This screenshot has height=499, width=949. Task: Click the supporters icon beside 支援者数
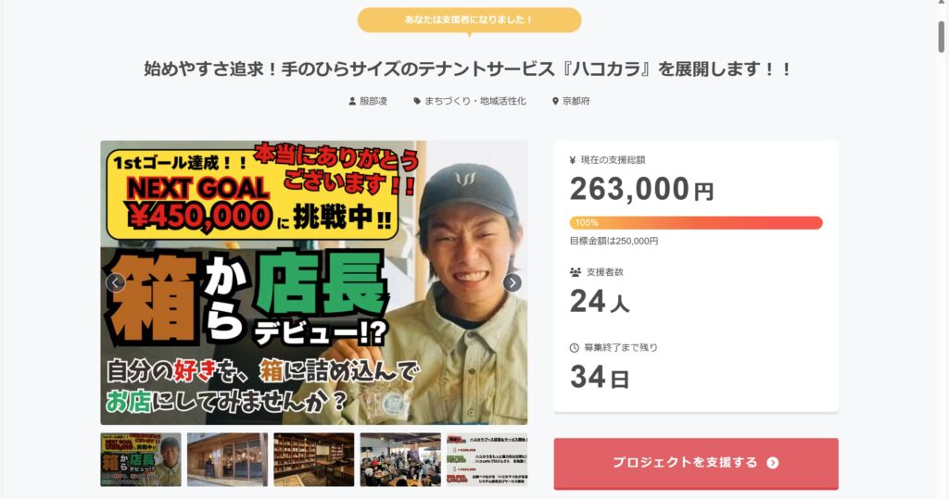(x=575, y=272)
